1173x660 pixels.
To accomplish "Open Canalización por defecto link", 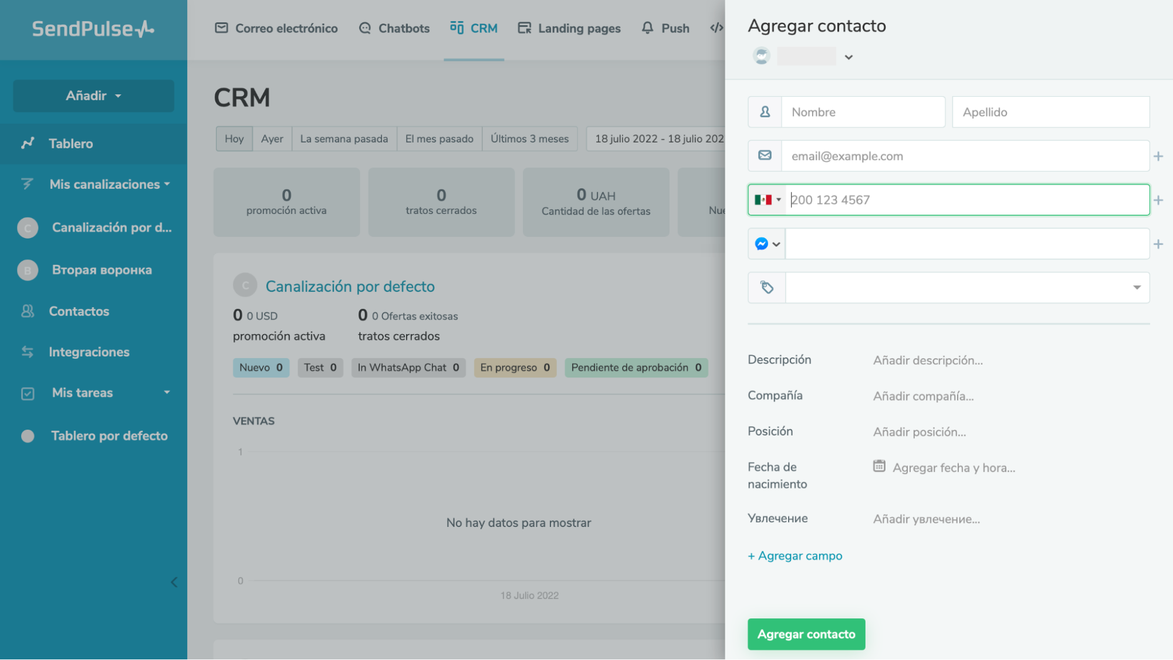I will pos(350,287).
